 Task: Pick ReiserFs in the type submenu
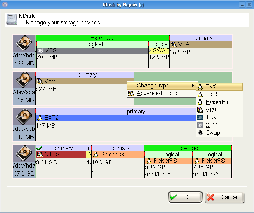tap(217, 102)
